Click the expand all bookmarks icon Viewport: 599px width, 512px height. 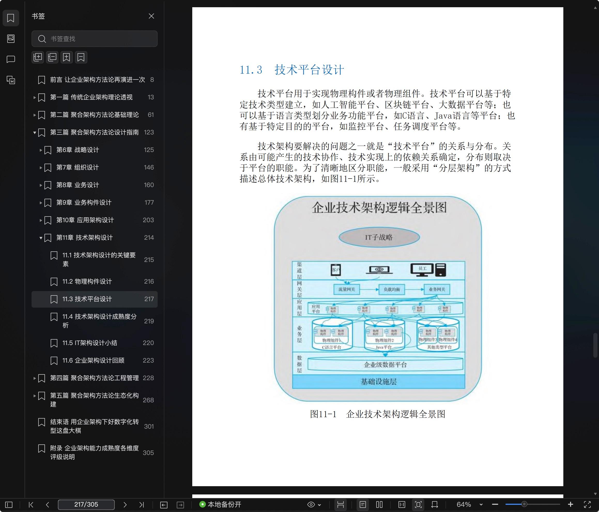[38, 57]
